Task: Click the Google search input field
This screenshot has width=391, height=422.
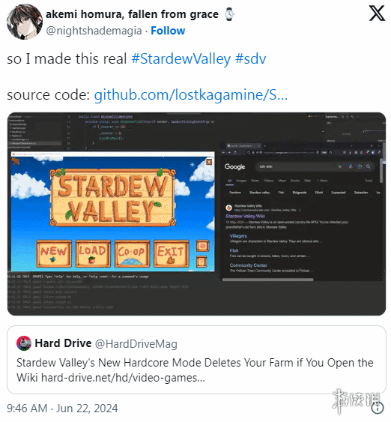Action: 296,166
